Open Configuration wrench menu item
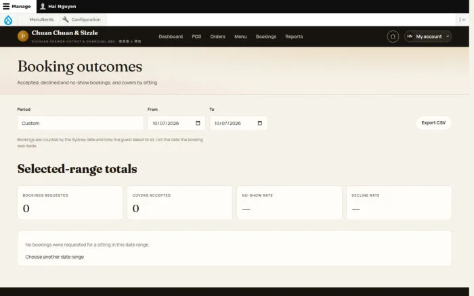This screenshot has height=296, width=474. (x=82, y=20)
